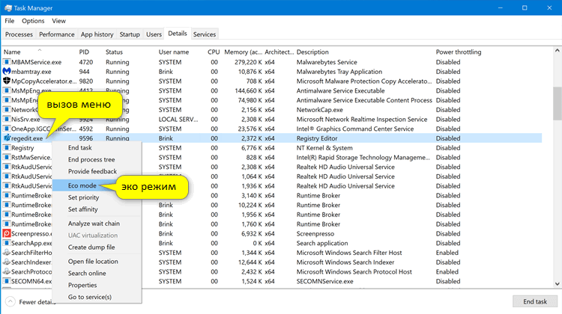The image size is (562, 314).
Task: Switch to the Processes tab
Action: [x=19, y=34]
